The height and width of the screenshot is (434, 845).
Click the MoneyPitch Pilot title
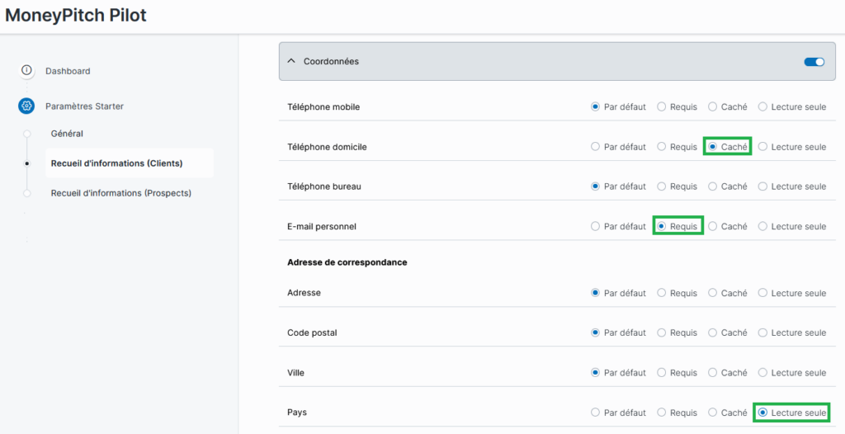point(76,16)
